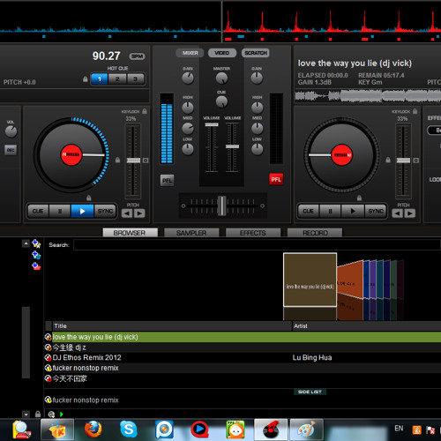Toggle padlock between left jog wheel and pitch slider

click(117, 160)
